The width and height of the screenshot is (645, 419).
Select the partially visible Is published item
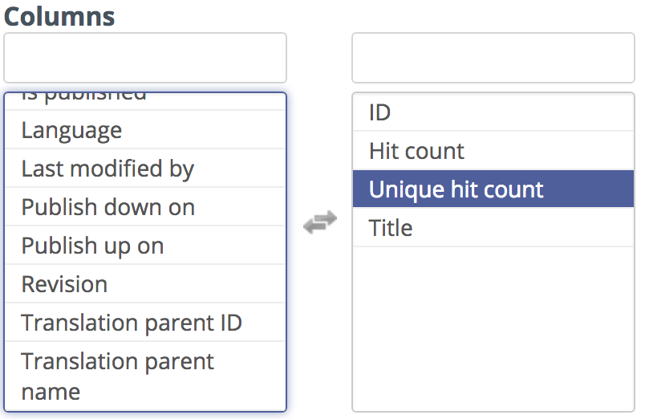coord(145,101)
